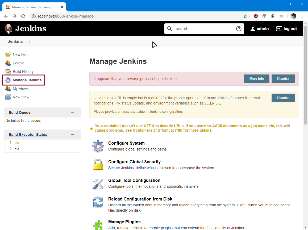
Task: Click the Jenkins header title text
Action: [x=31, y=28]
